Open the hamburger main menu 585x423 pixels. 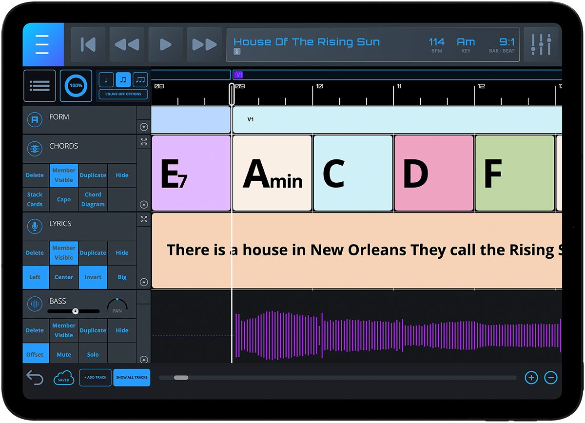[x=43, y=45]
